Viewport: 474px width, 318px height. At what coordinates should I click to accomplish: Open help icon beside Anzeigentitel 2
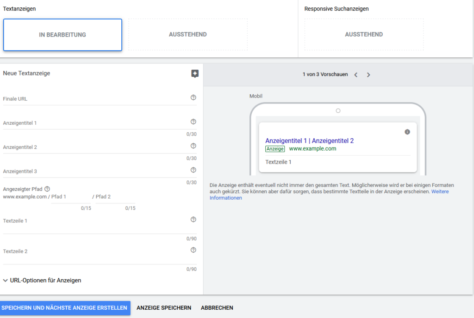point(193,146)
